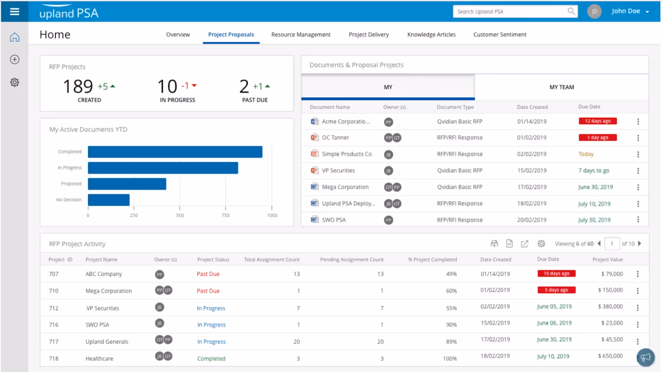Viewport: 662px width, 372px height.
Task: Open RFP Project Activity in new window
Action: pos(524,244)
